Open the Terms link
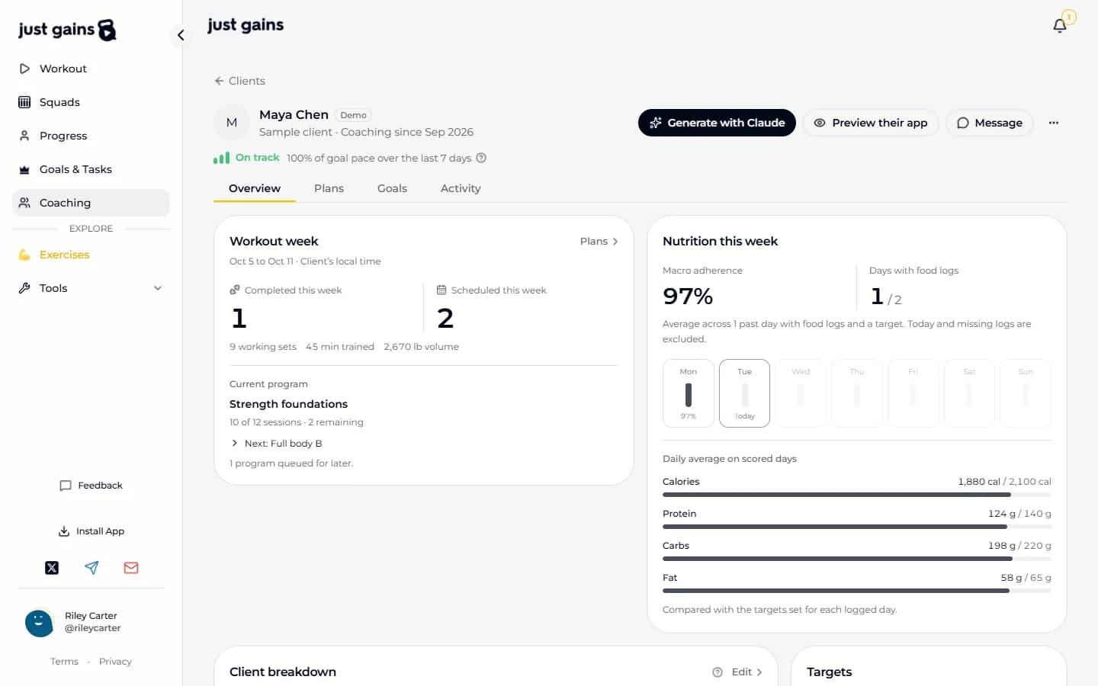The height and width of the screenshot is (686, 1098). coord(64,662)
